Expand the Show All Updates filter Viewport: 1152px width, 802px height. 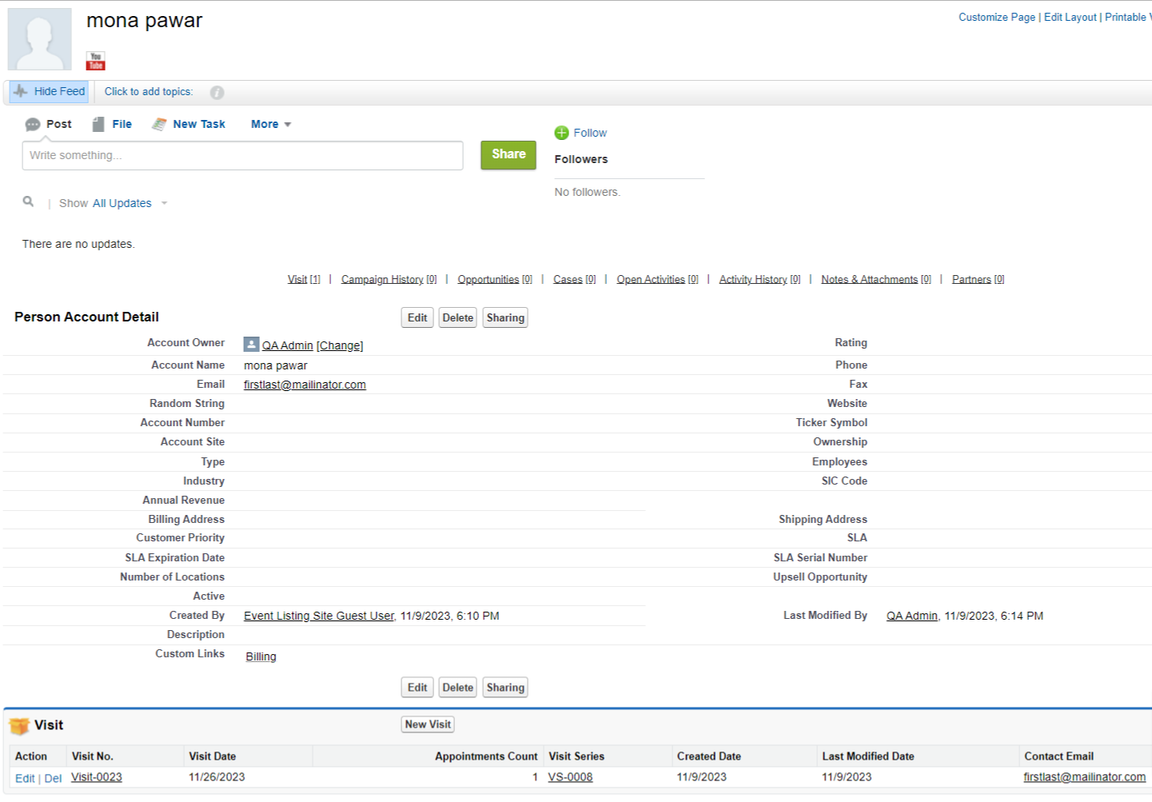pyautogui.click(x=113, y=204)
